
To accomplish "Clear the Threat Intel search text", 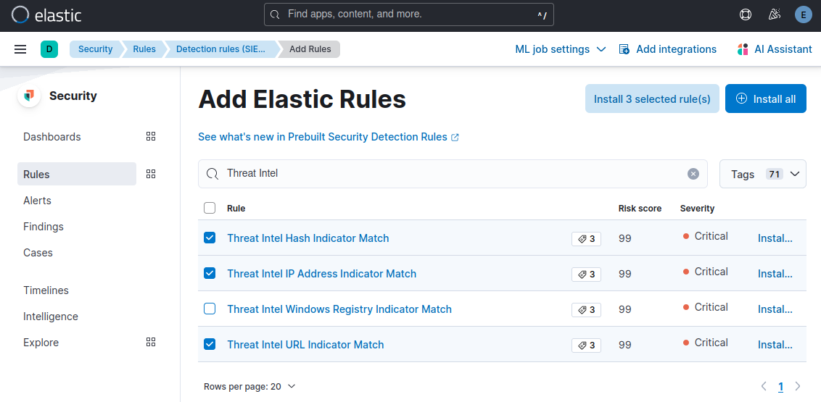I will click(x=693, y=174).
